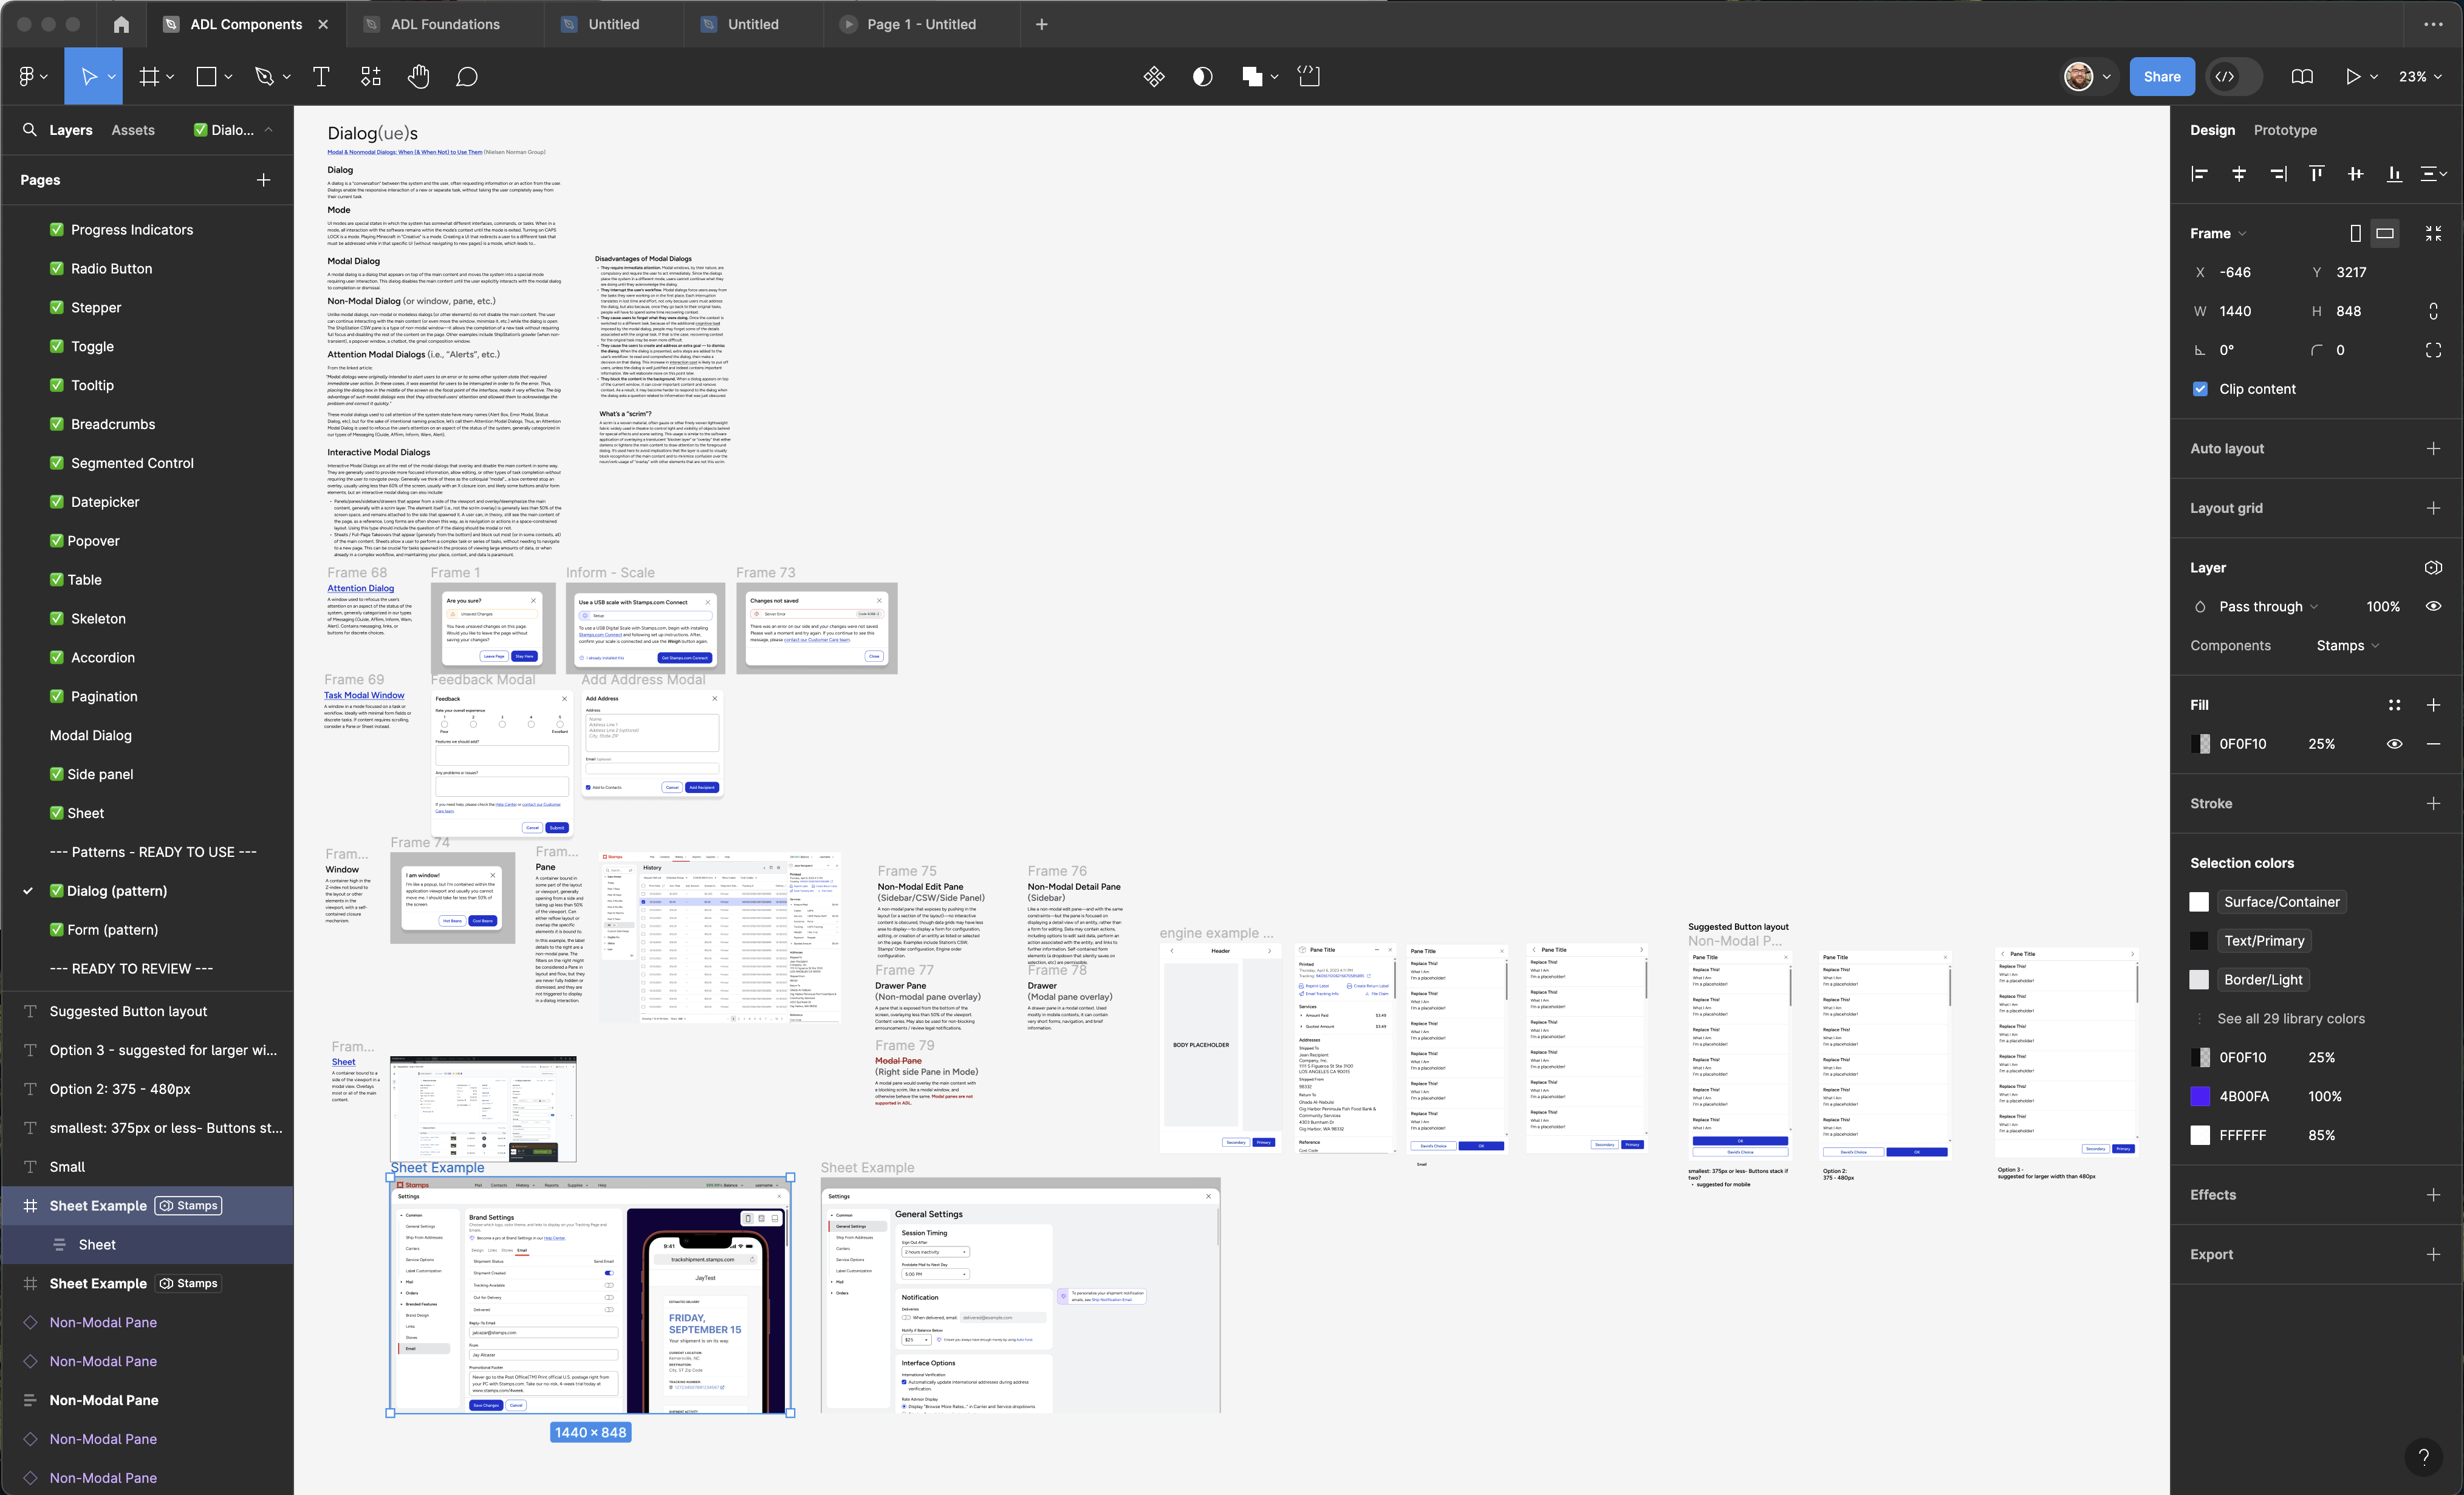This screenshot has width=2464, height=1495.
Task: Select the Frame tool
Action: [149, 76]
